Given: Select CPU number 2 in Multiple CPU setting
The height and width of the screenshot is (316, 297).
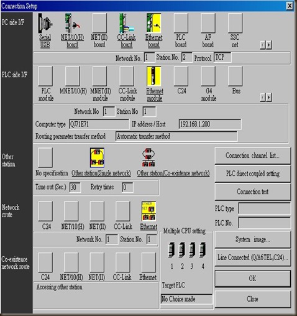Looking at the screenshot, I should click(x=182, y=249).
